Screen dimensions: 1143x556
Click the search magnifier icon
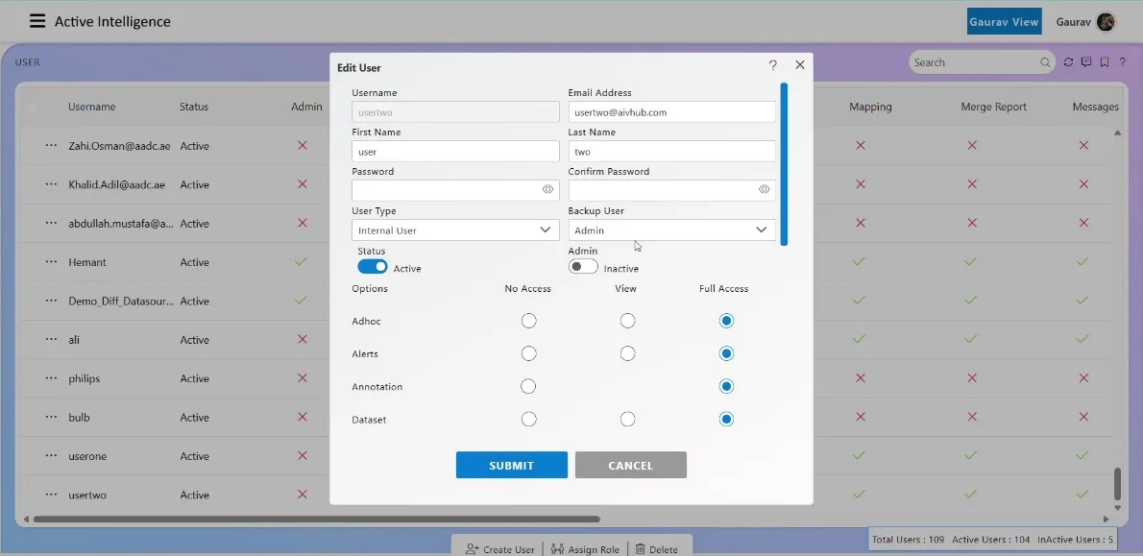1045,62
